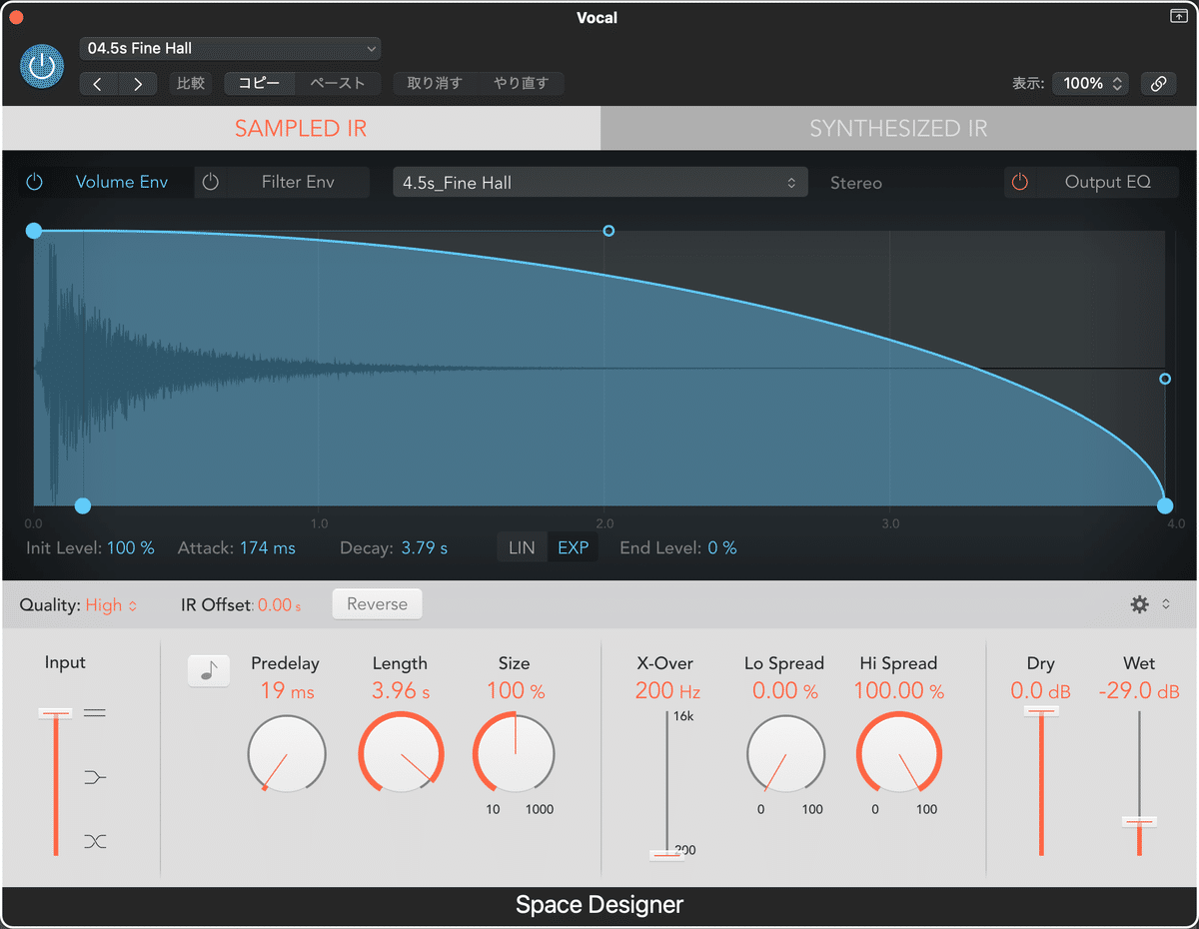Toggle the Output EQ power icon

(1020, 182)
